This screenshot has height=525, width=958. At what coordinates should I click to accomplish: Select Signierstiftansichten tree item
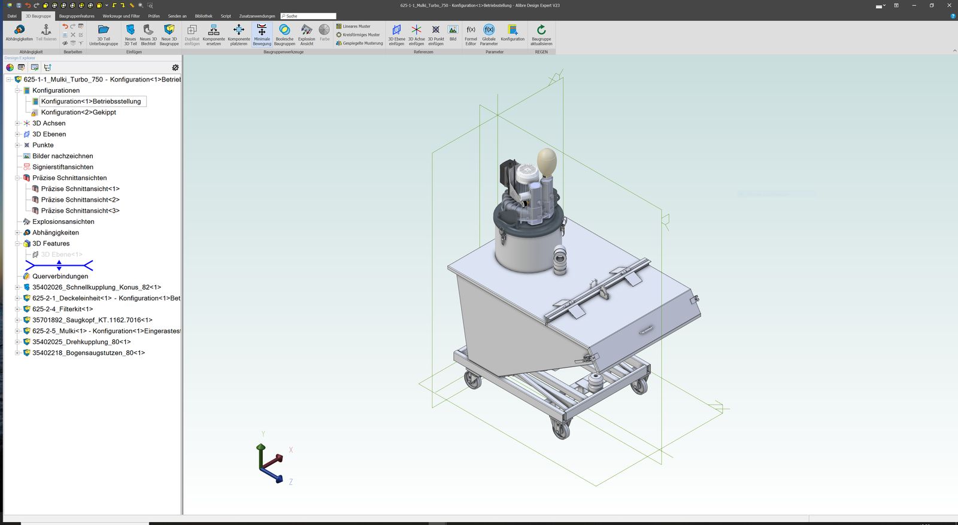62,167
